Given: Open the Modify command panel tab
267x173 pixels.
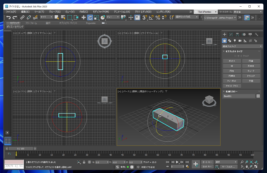Looking at the screenshot, I should click(x=231, y=35).
